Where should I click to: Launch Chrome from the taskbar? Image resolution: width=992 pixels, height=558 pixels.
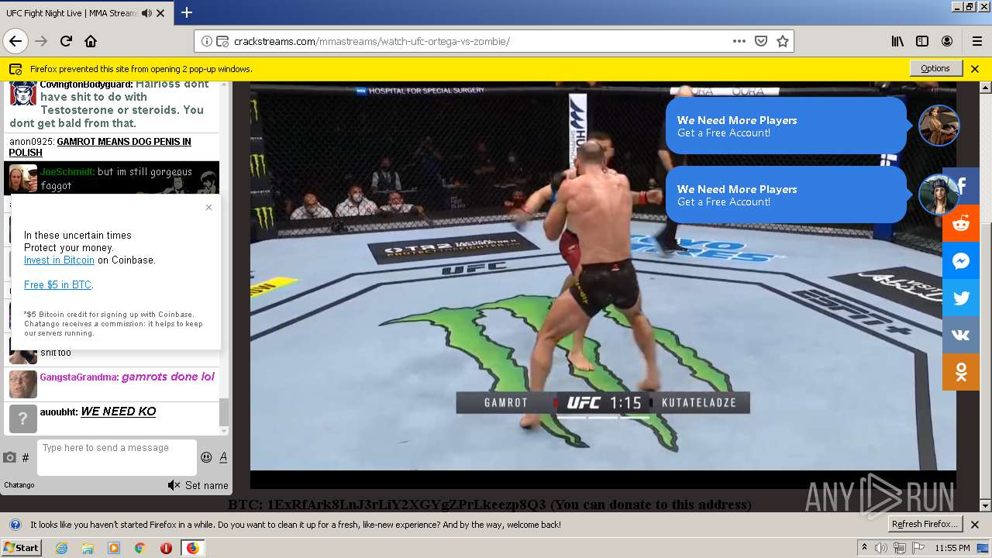point(139,548)
